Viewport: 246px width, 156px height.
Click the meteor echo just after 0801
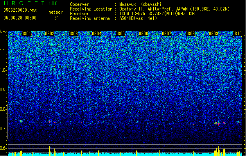coord(21,121)
